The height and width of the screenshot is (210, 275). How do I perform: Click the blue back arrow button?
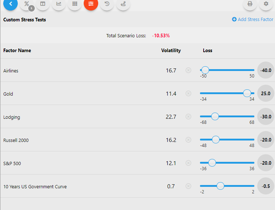pyautogui.click(x=11, y=4)
